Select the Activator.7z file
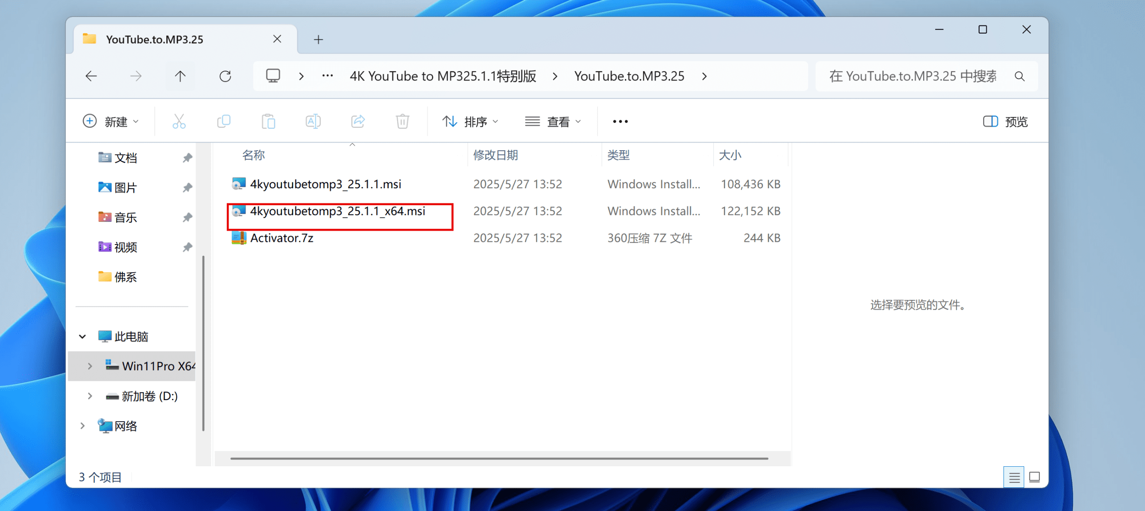Image resolution: width=1145 pixels, height=511 pixels. pyautogui.click(x=282, y=238)
